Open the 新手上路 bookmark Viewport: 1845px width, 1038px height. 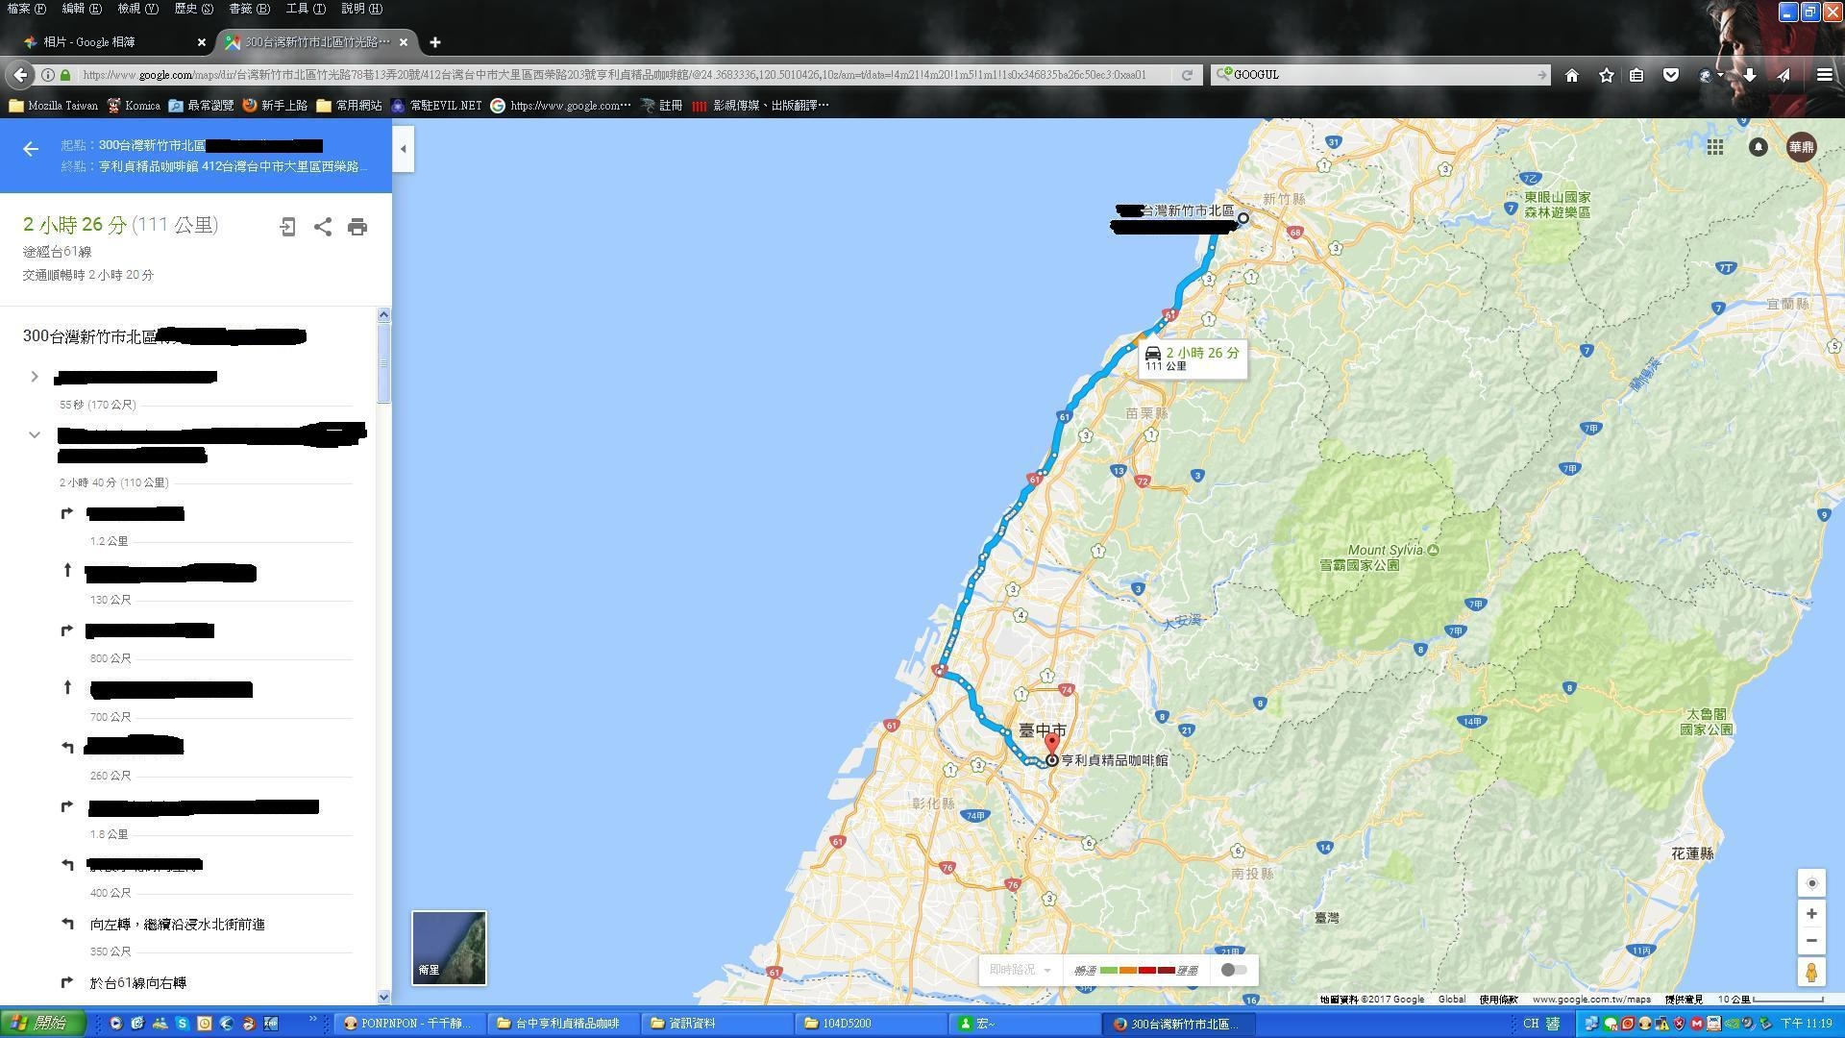tap(275, 106)
